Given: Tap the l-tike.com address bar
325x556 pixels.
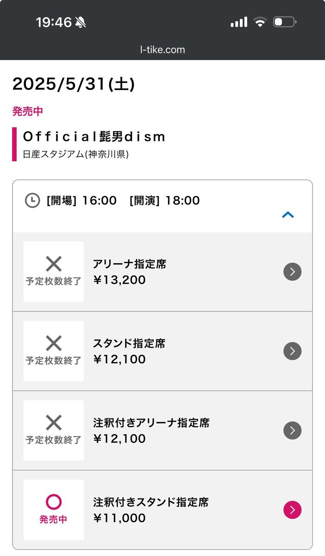Looking at the screenshot, I should (x=162, y=50).
